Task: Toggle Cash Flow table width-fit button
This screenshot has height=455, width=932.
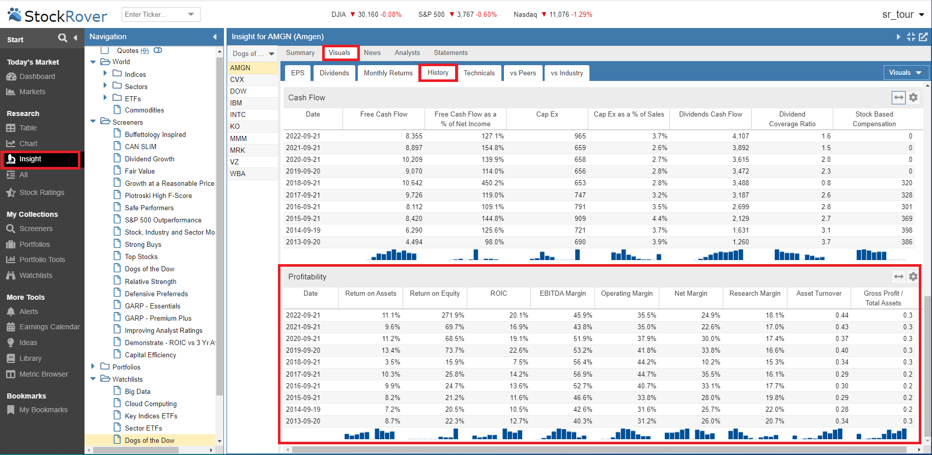Action: [899, 97]
